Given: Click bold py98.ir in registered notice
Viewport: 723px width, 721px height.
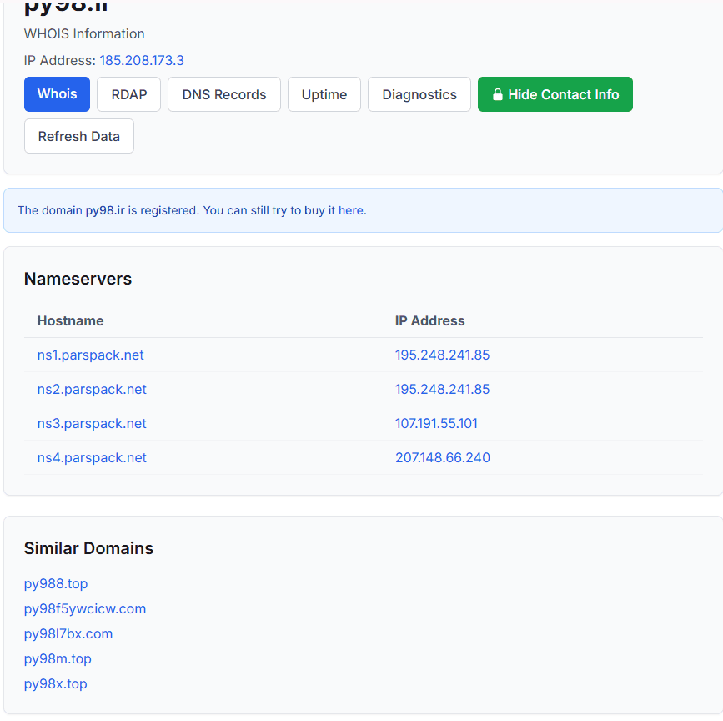Looking at the screenshot, I should tap(105, 210).
